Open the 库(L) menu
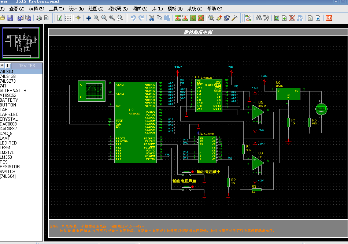The image size is (348, 244). point(158,9)
